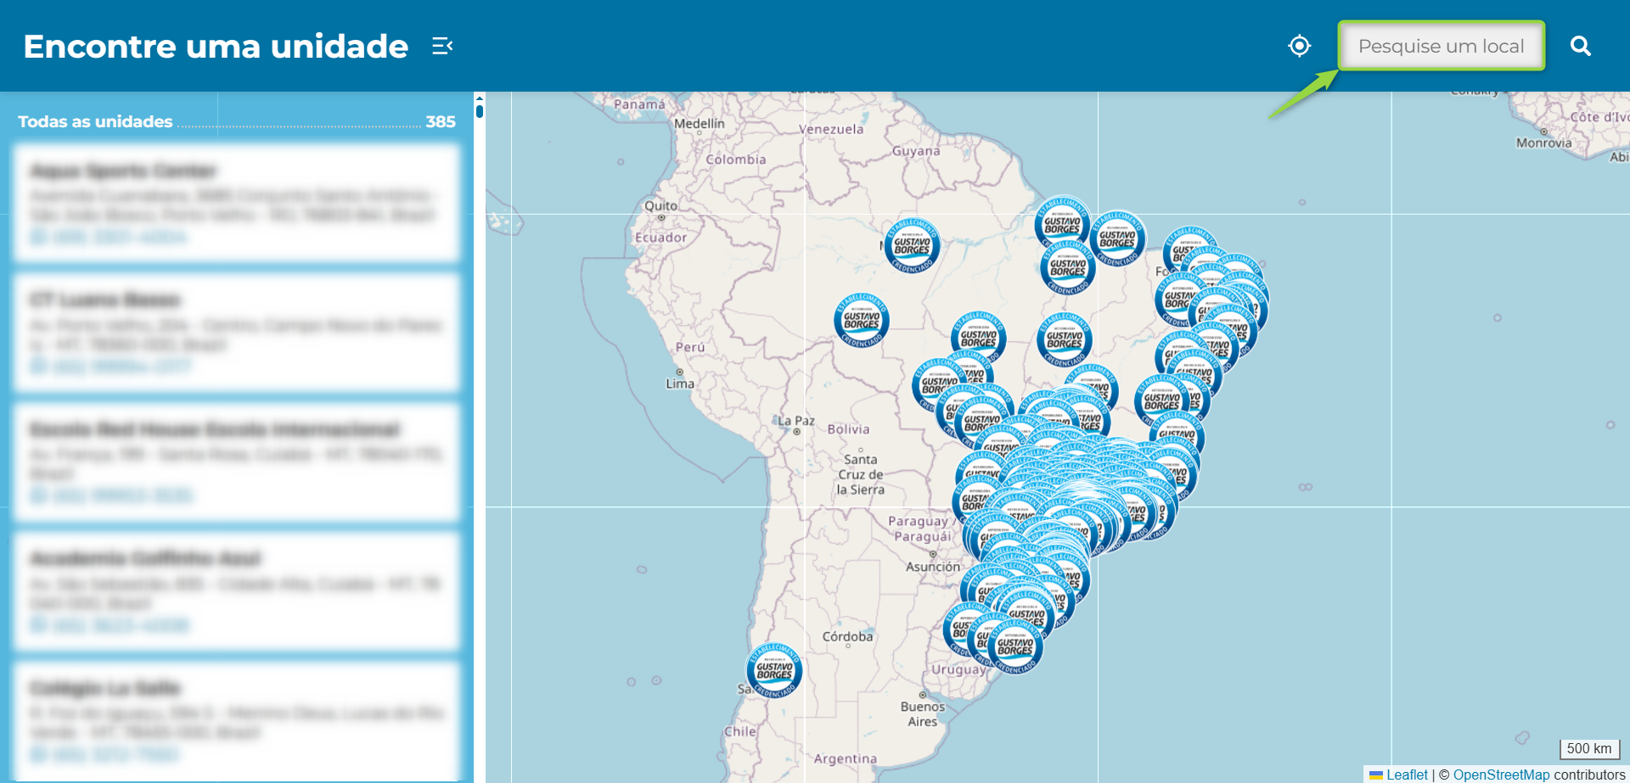Open the Leaflet attribution link
The image size is (1630, 783).
[1407, 775]
